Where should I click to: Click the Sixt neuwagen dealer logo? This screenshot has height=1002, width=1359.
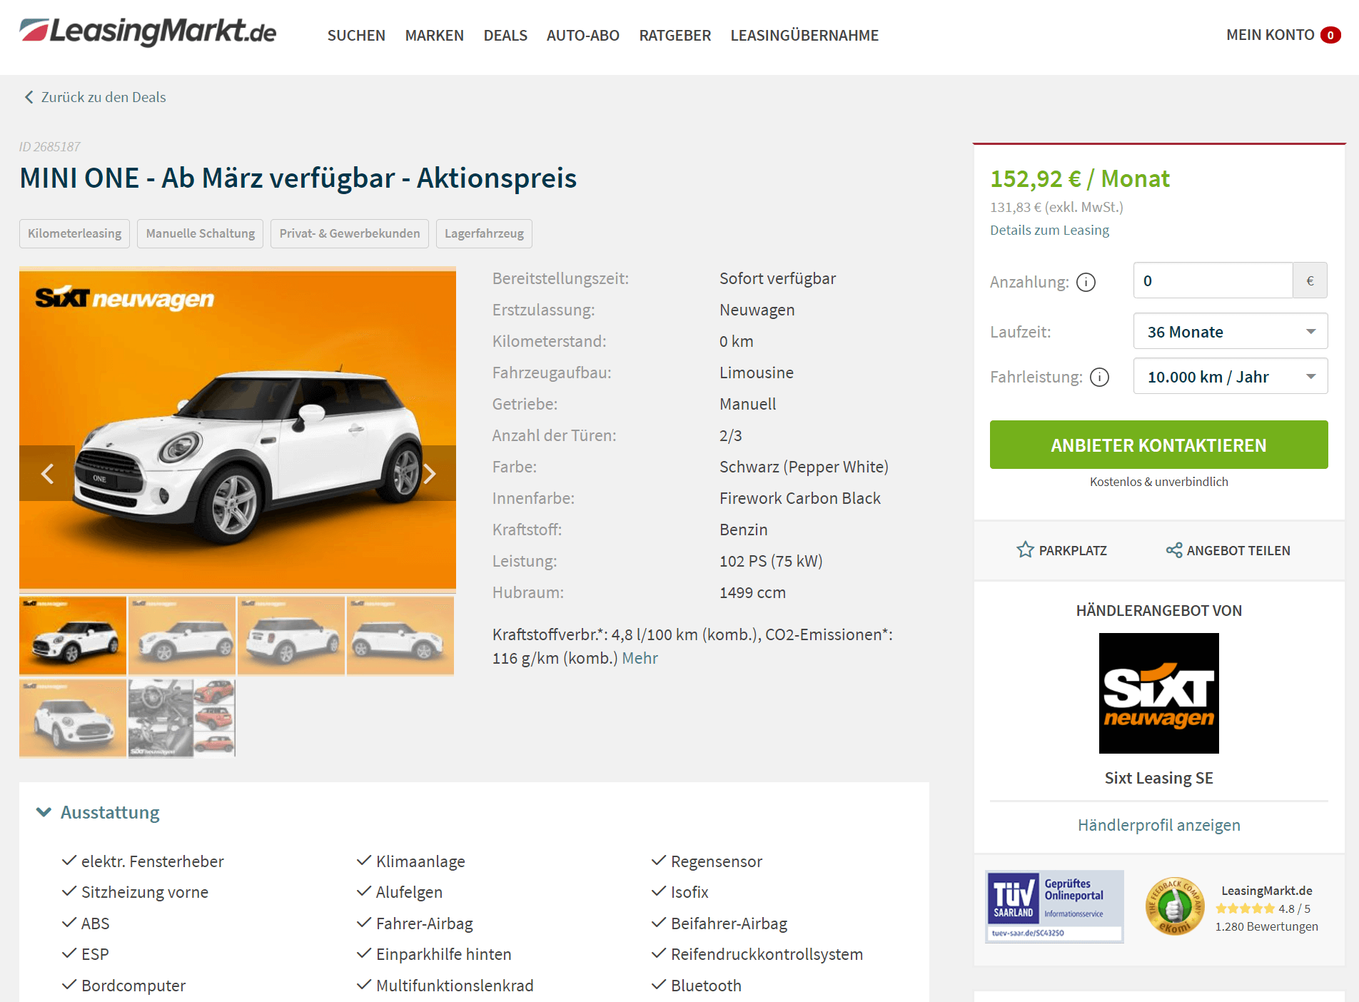[x=1158, y=693]
